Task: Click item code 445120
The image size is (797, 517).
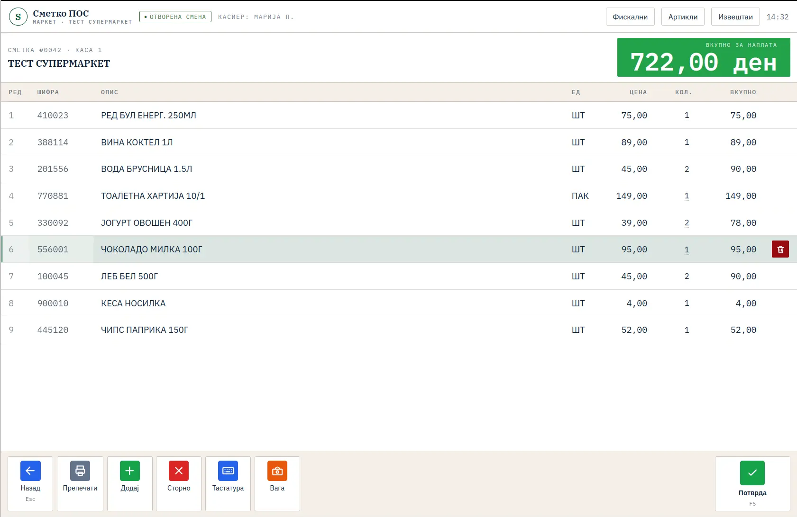Action: (53, 330)
